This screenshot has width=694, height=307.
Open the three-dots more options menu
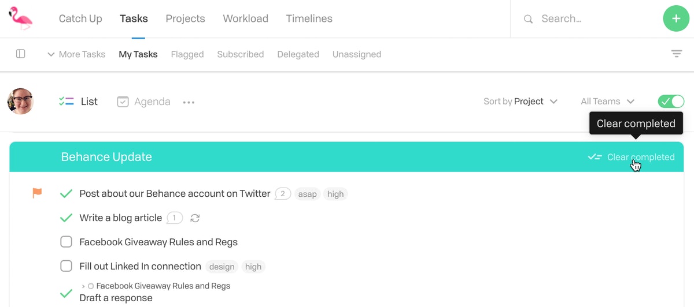[x=189, y=102]
